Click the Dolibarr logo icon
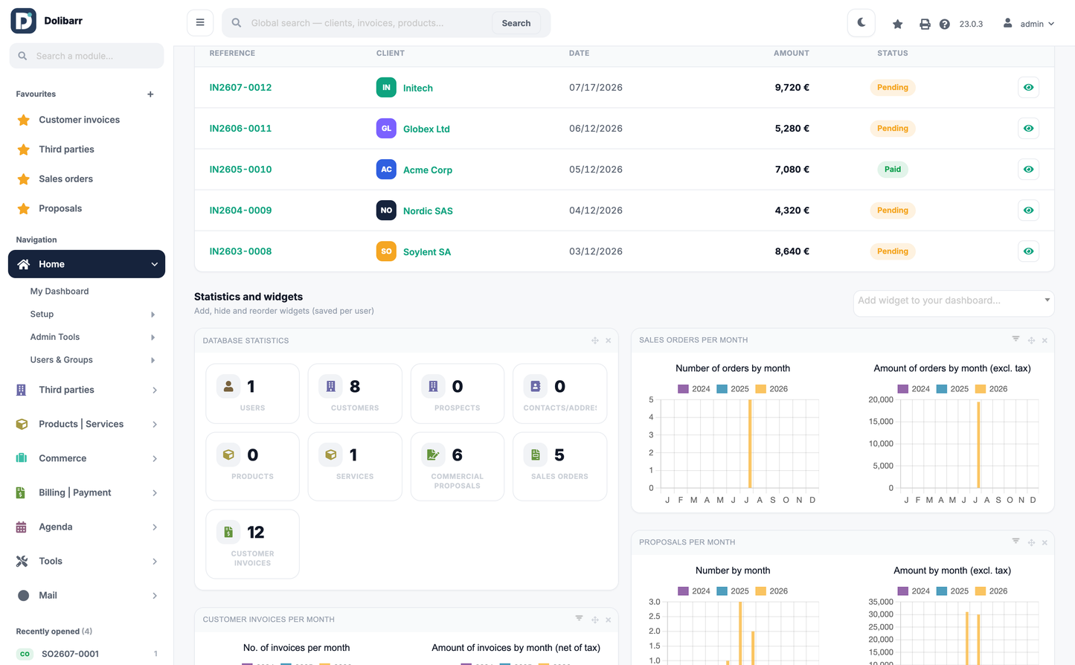Image resolution: width=1075 pixels, height=665 pixels. 24,21
